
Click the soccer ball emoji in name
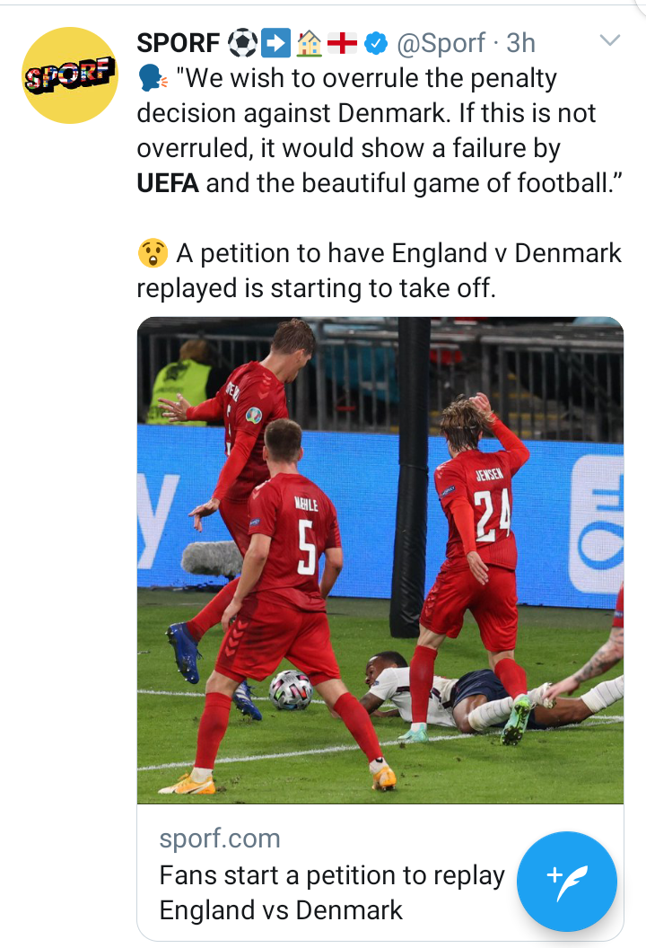click(242, 43)
